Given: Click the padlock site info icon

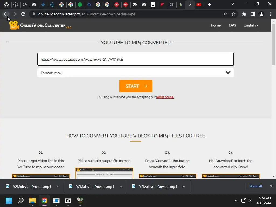Looking at the screenshot, I should point(34,14).
